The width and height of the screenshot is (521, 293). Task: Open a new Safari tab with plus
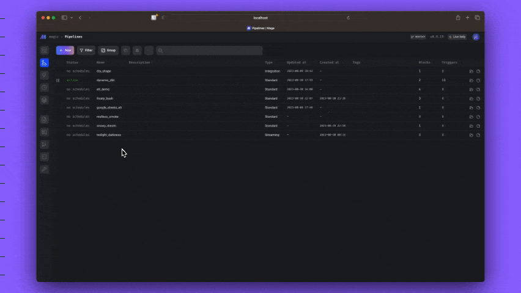(468, 18)
